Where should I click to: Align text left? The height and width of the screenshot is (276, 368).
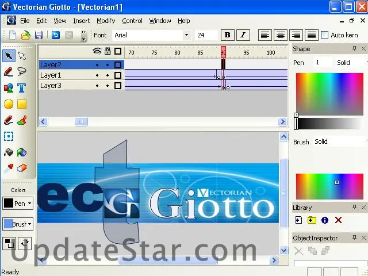[x=265, y=35]
